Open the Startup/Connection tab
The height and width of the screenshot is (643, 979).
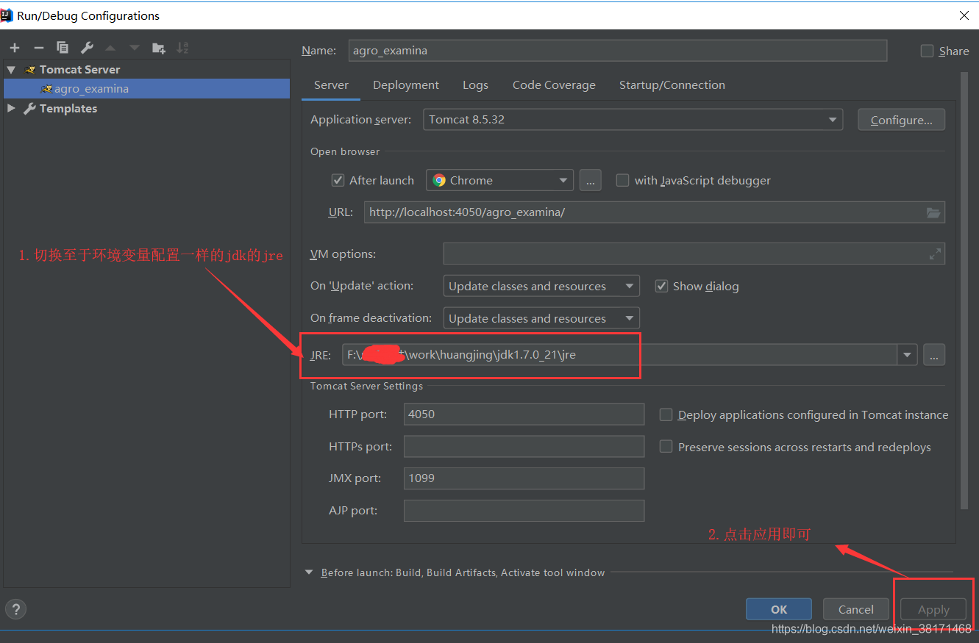672,85
